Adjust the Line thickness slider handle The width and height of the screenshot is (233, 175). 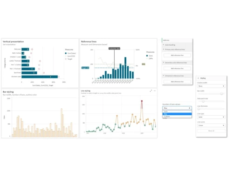199,109
